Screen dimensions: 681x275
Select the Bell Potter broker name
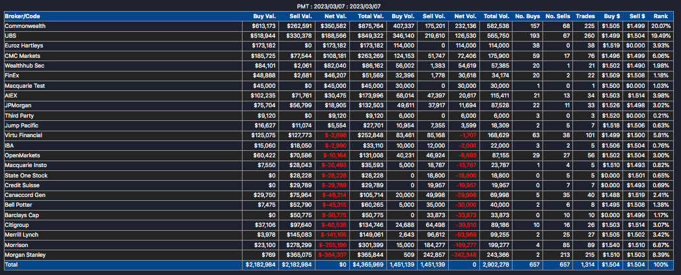tap(18, 205)
